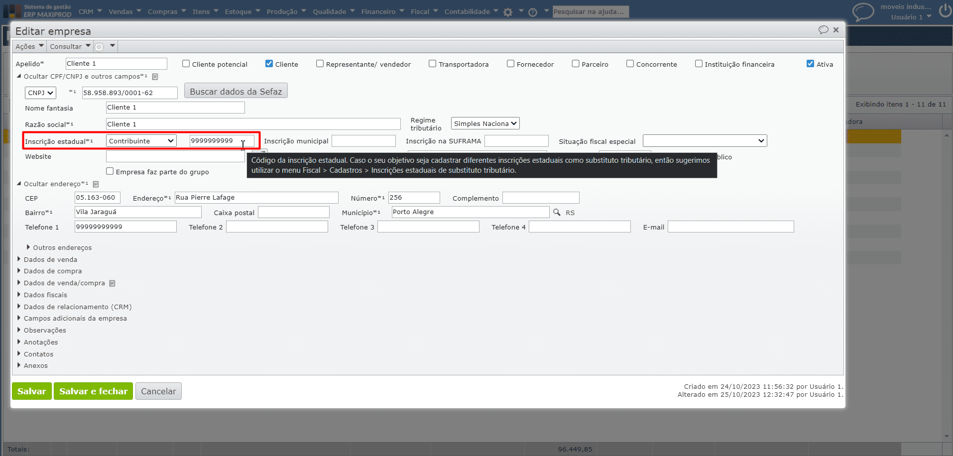This screenshot has width=953, height=456.
Task: Click the Apelido input field
Action: (x=117, y=64)
